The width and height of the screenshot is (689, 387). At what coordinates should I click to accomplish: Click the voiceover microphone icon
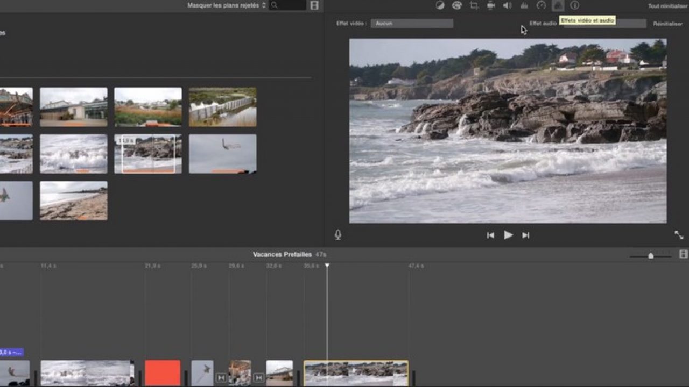click(338, 235)
